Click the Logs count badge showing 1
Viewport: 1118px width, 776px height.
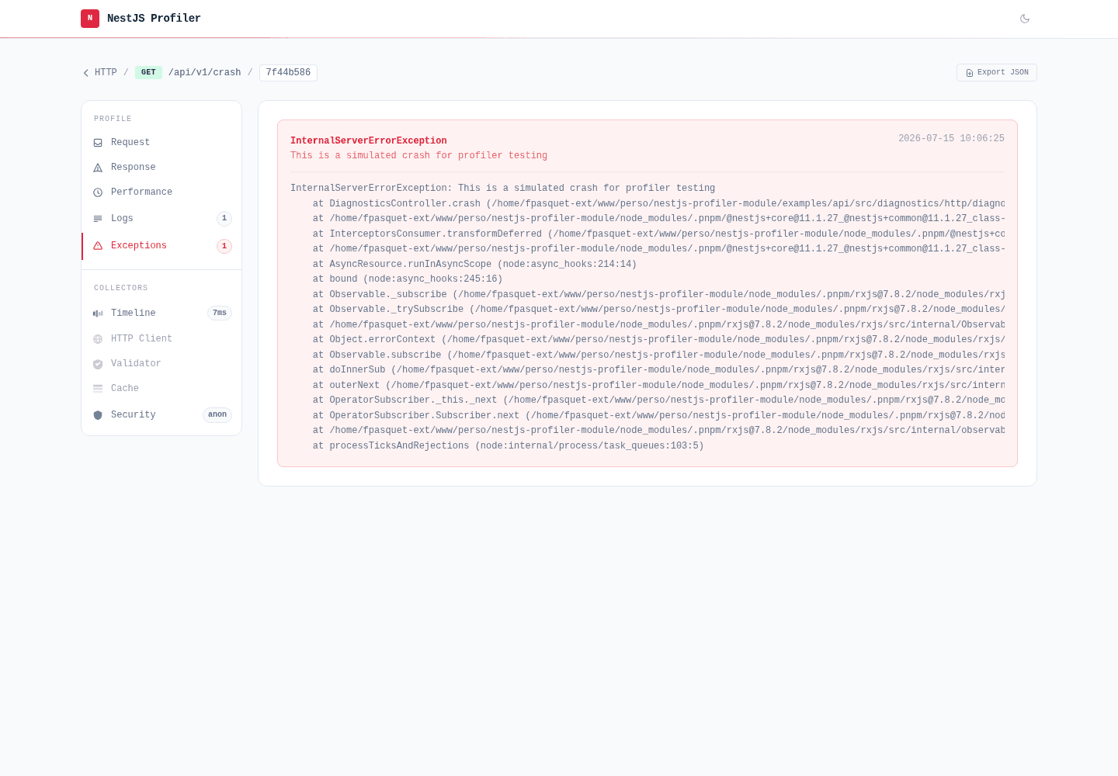tap(224, 219)
